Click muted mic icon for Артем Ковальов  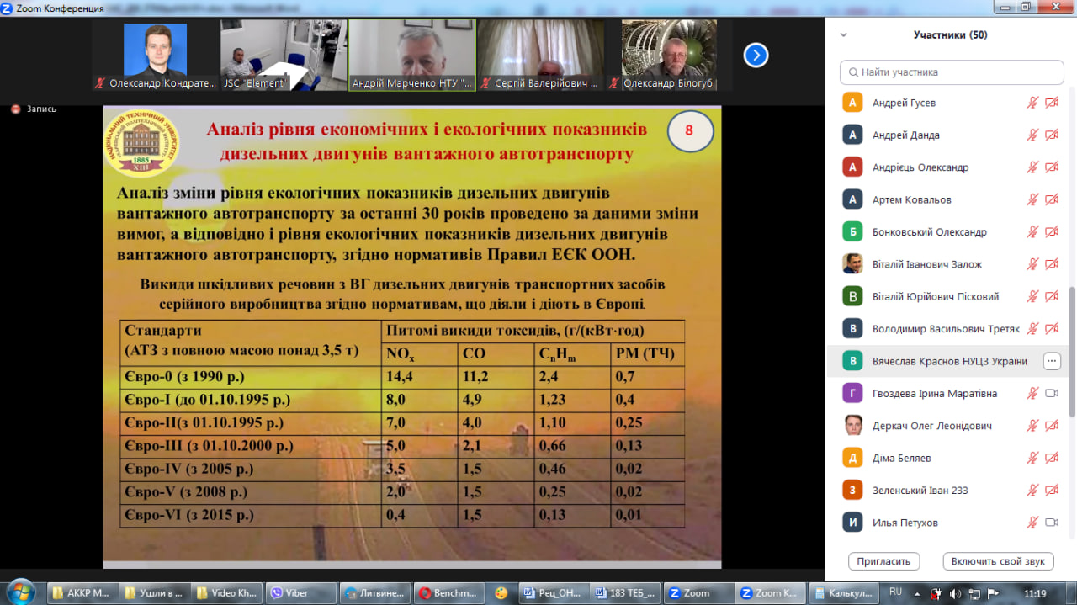pos(1032,200)
